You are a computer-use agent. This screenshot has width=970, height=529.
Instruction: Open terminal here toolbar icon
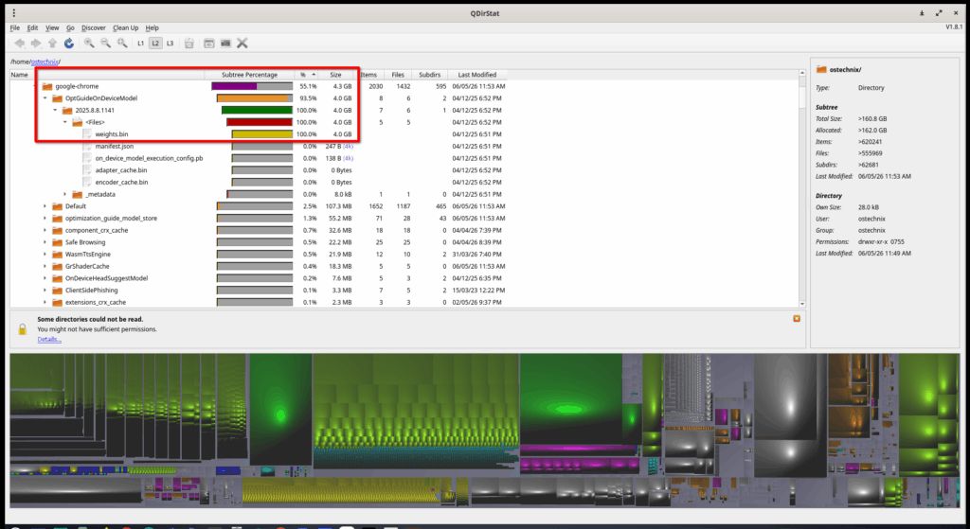(x=225, y=44)
